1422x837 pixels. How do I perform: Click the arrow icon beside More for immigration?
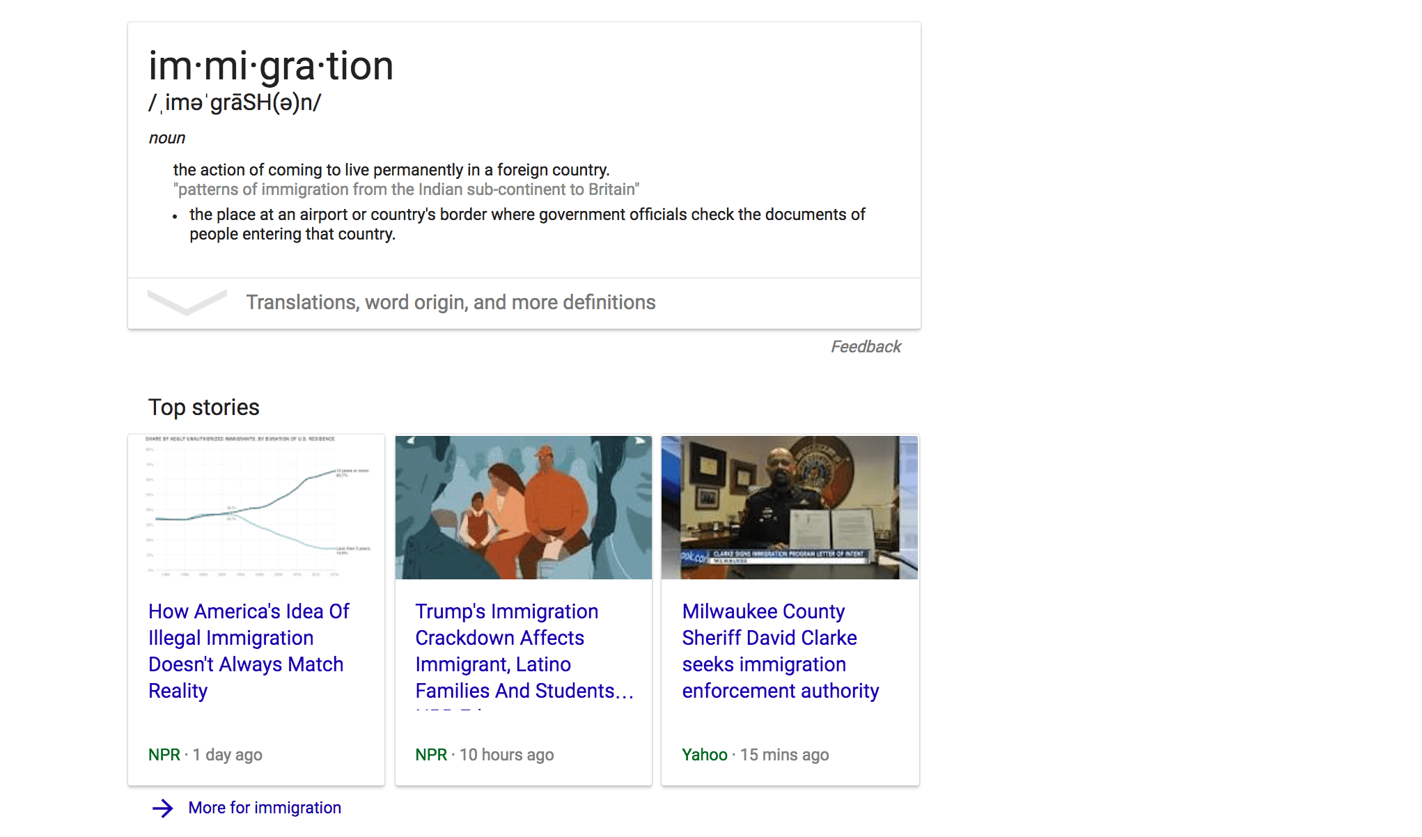[x=163, y=808]
